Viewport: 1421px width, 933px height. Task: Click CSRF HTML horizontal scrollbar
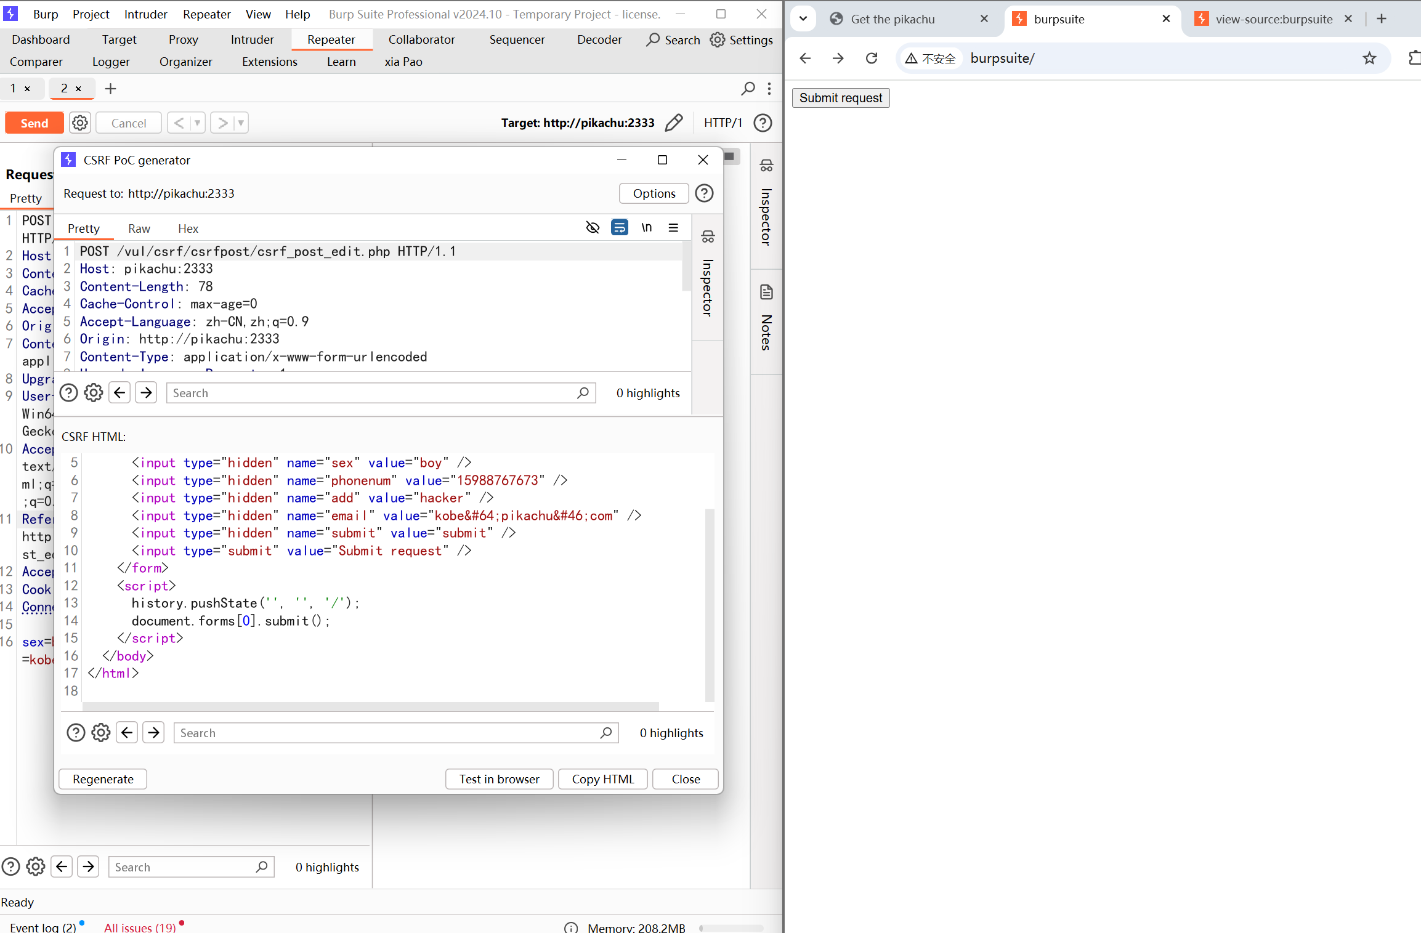[371, 706]
